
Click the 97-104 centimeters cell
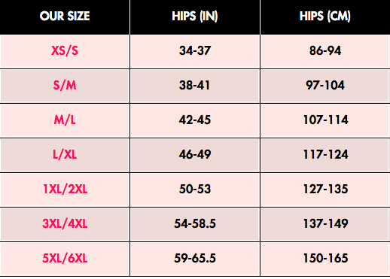coord(325,86)
